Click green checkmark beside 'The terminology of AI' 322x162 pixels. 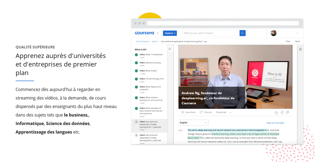136,79
